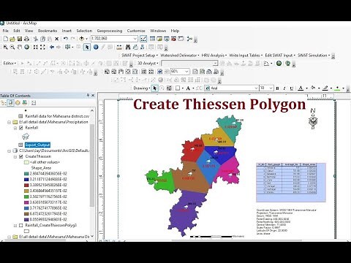Image resolution: width=351 pixels, height=263 pixels.
Task: Open the Editor Toolbar icon next to scale box
Action: click(x=143, y=39)
